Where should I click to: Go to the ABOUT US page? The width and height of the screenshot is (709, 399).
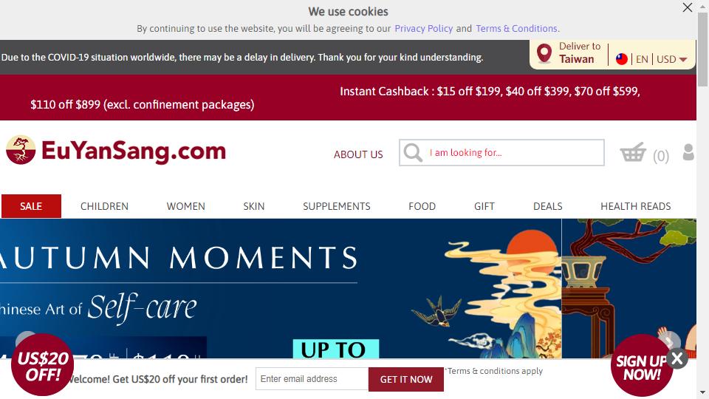point(358,154)
